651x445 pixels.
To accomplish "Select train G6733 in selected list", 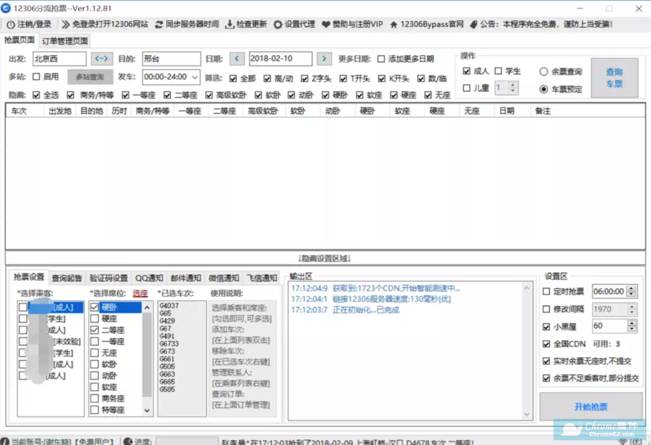I will (x=169, y=344).
